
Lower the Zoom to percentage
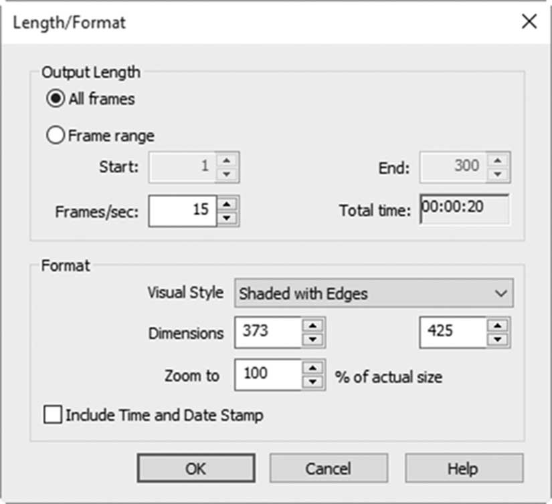[x=313, y=382]
